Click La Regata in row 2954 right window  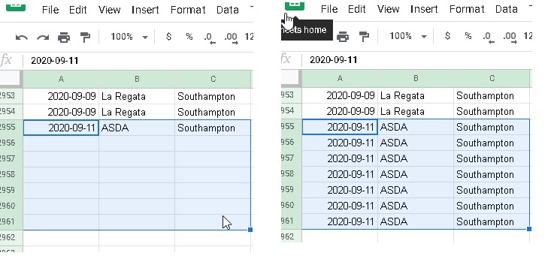tap(416, 111)
